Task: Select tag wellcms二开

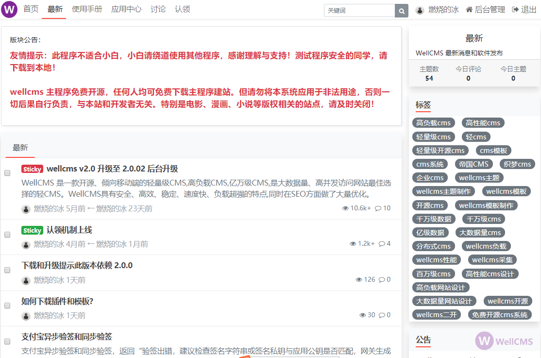Action: [437, 315]
